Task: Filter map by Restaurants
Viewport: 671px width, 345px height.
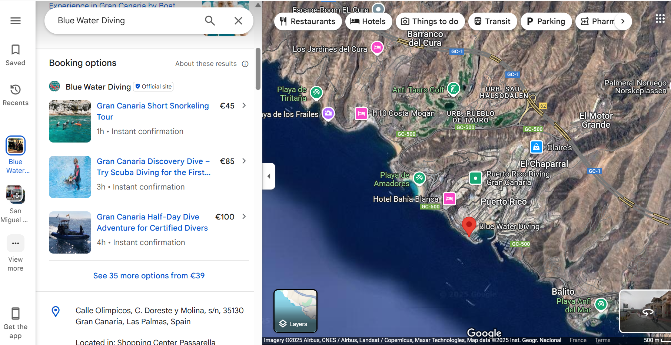Action: point(308,21)
